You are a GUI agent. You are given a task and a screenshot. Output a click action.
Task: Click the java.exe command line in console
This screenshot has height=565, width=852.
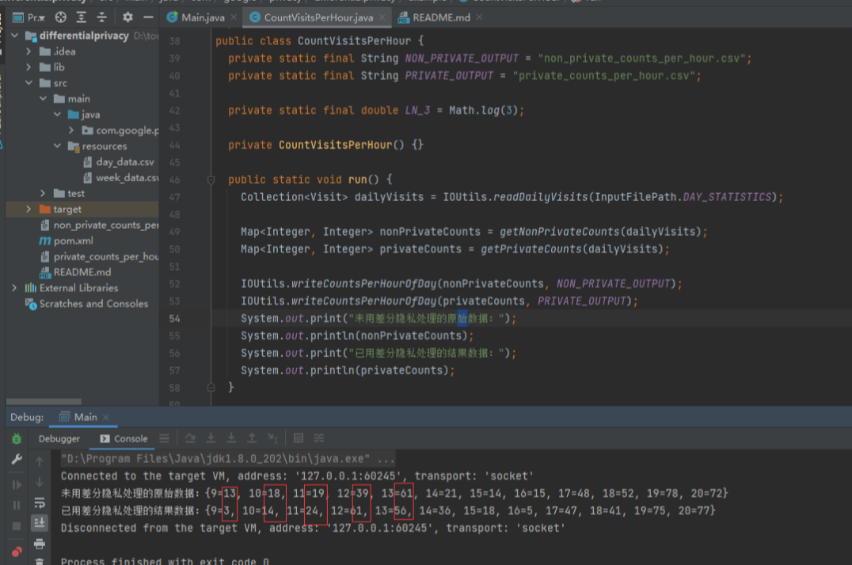click(x=228, y=458)
